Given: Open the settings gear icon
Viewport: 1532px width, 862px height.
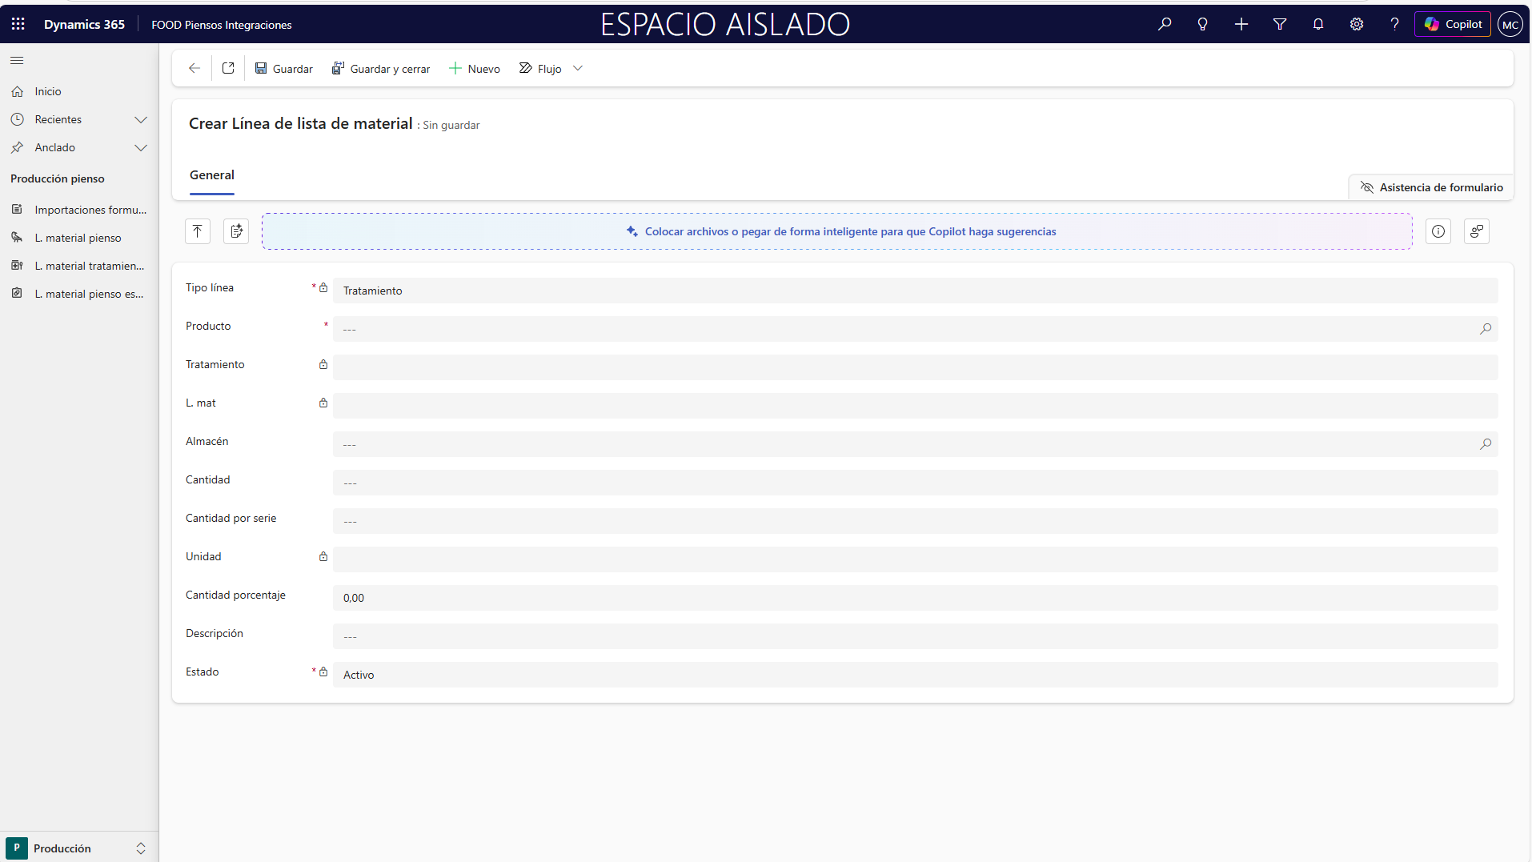Looking at the screenshot, I should click(1356, 24).
